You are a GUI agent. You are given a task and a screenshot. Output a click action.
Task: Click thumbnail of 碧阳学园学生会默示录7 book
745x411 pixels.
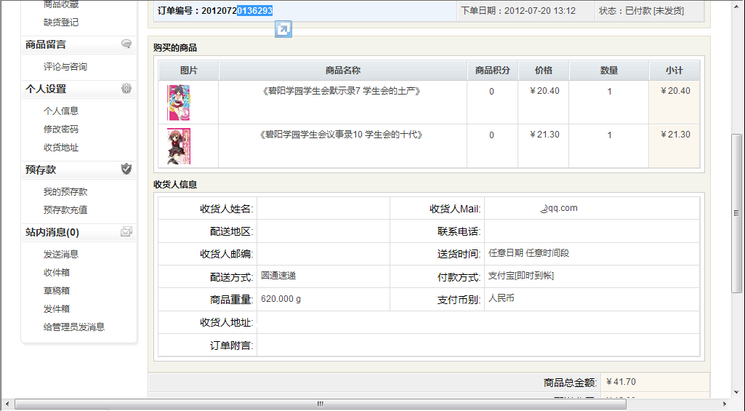[x=179, y=103]
